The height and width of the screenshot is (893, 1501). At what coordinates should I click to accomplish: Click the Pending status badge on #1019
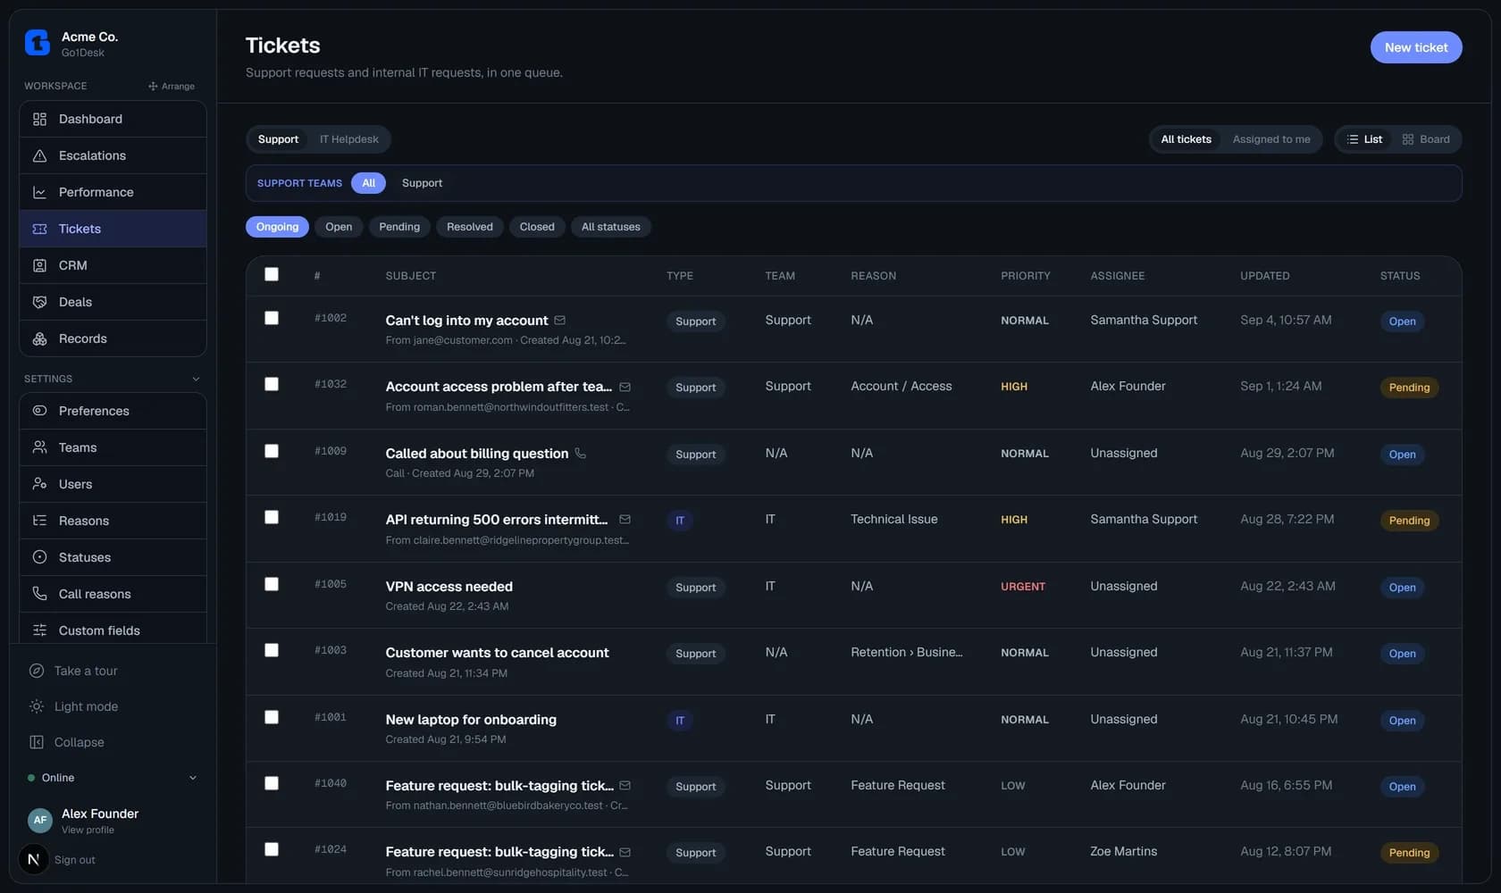(x=1409, y=521)
